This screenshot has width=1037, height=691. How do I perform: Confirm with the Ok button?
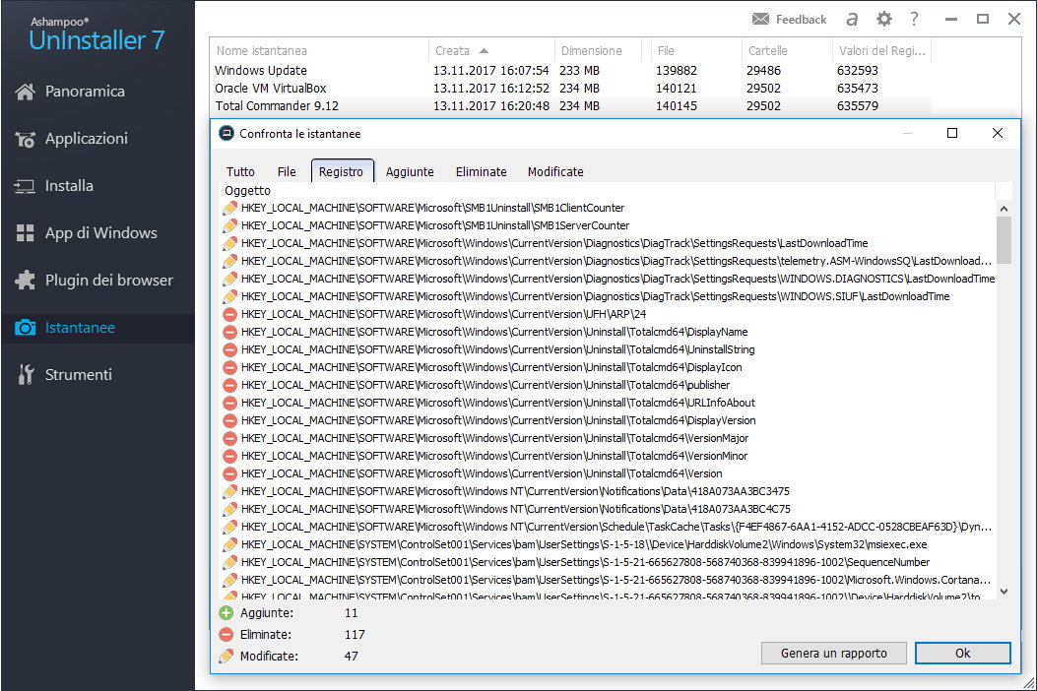point(962,653)
